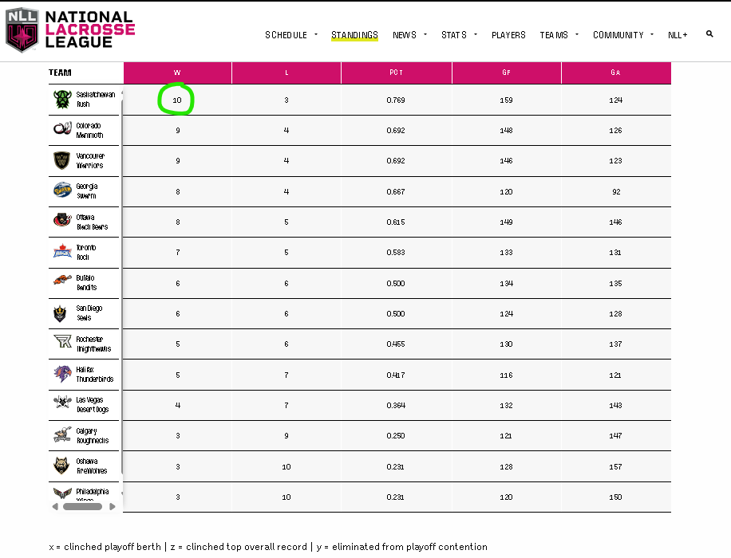Open the NLL+ nav item

click(678, 35)
